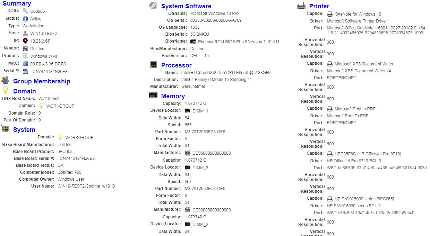The image size is (430, 236).
Task: Click the chip icon beside Processor heading
Action: [x=153, y=64]
